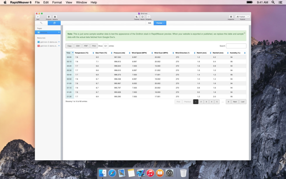Sort by Temperature (°C) column
This screenshot has width=286, height=179.
(84, 53)
